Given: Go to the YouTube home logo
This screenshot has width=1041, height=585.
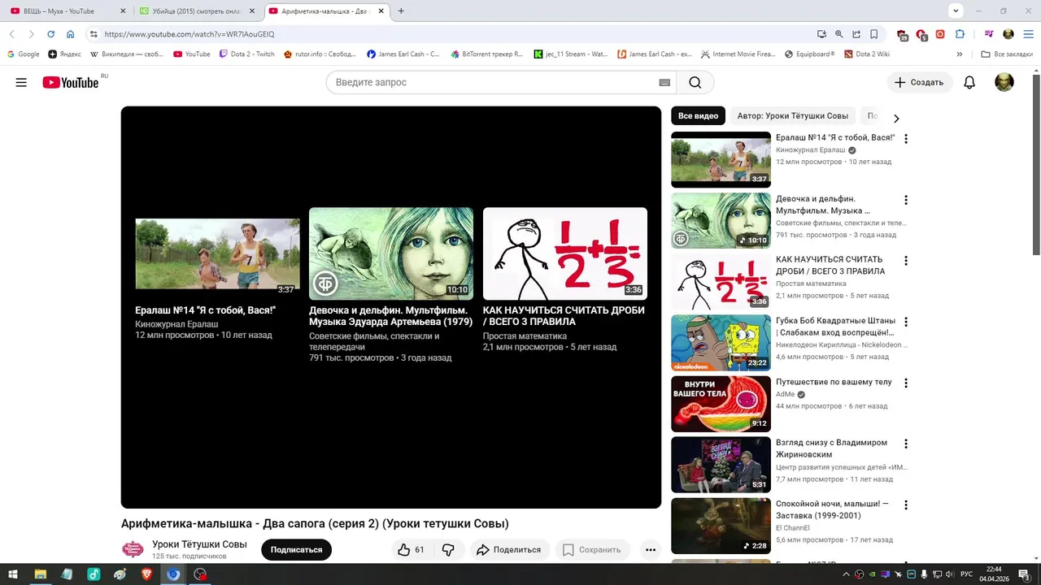Looking at the screenshot, I should click(71, 82).
